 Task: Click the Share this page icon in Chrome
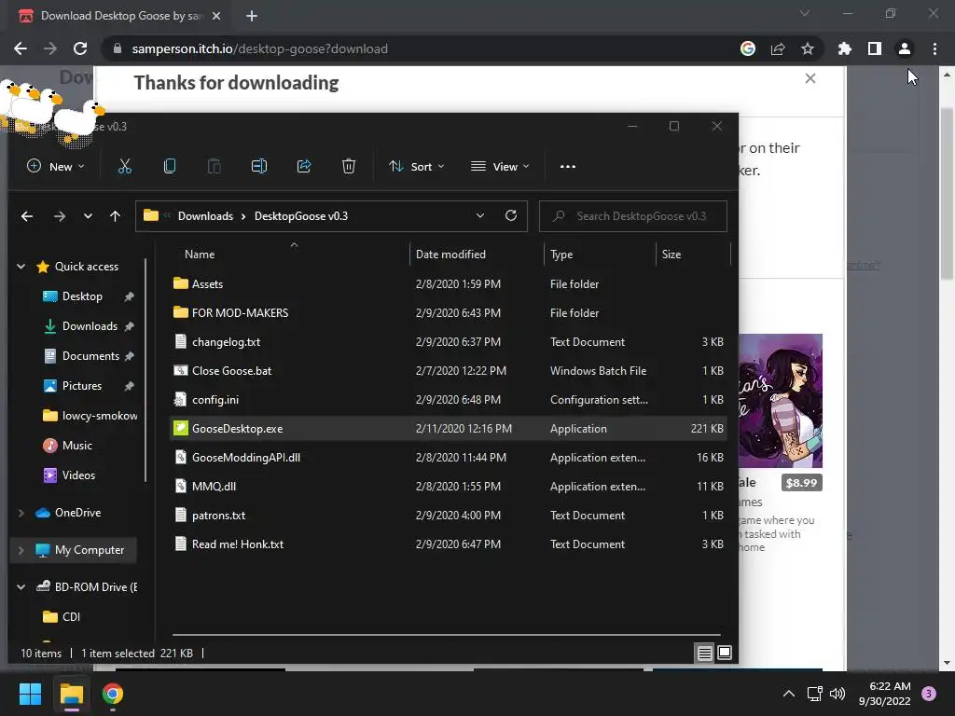click(778, 48)
